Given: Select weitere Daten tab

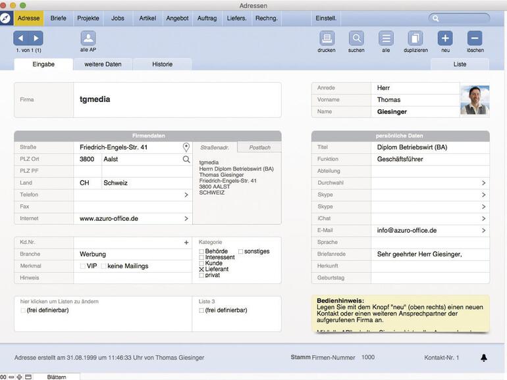Looking at the screenshot, I should 103,64.
